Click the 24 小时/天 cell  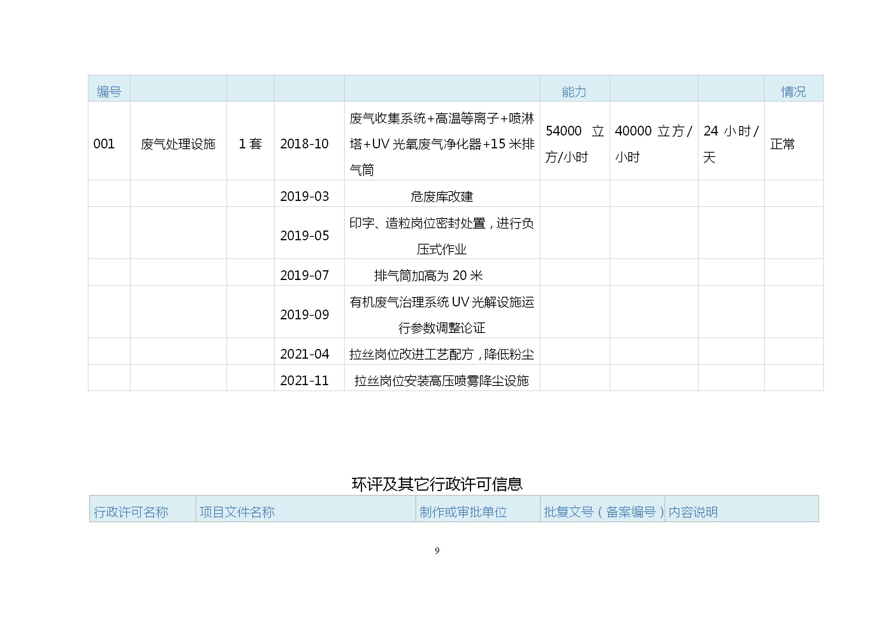point(730,144)
